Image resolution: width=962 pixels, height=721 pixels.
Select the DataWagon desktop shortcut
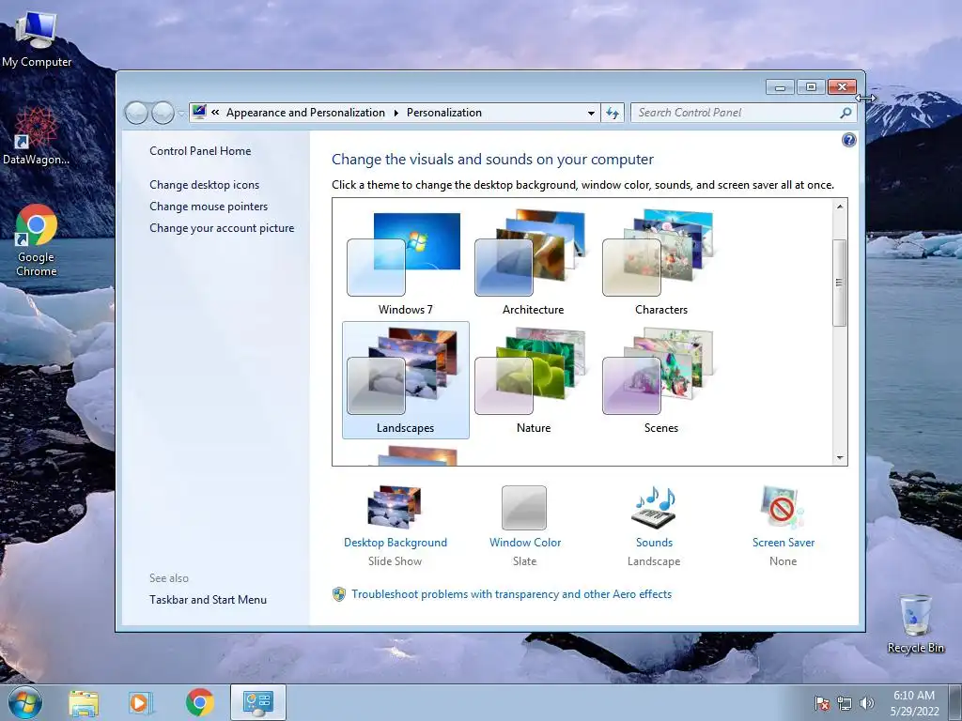37,136
